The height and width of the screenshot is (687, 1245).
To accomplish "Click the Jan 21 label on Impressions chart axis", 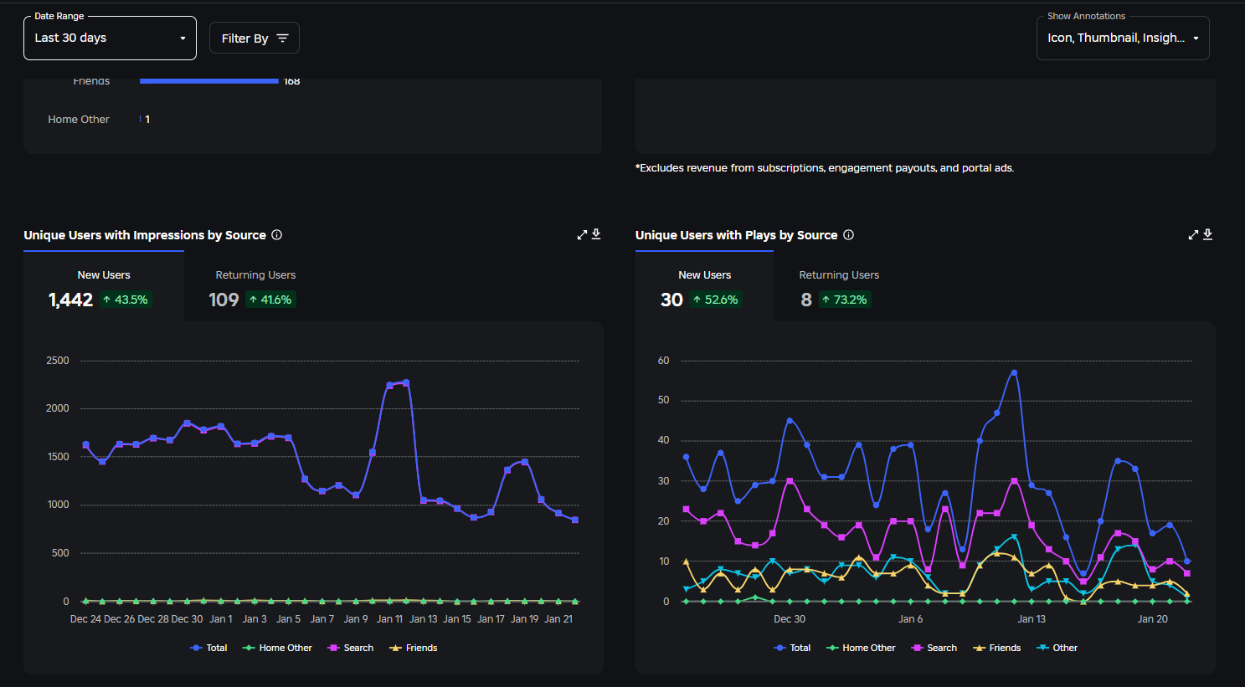I will 558,619.
